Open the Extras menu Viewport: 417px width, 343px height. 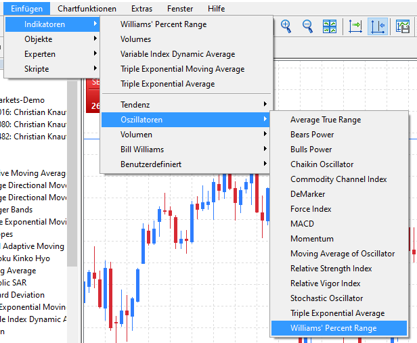click(141, 9)
